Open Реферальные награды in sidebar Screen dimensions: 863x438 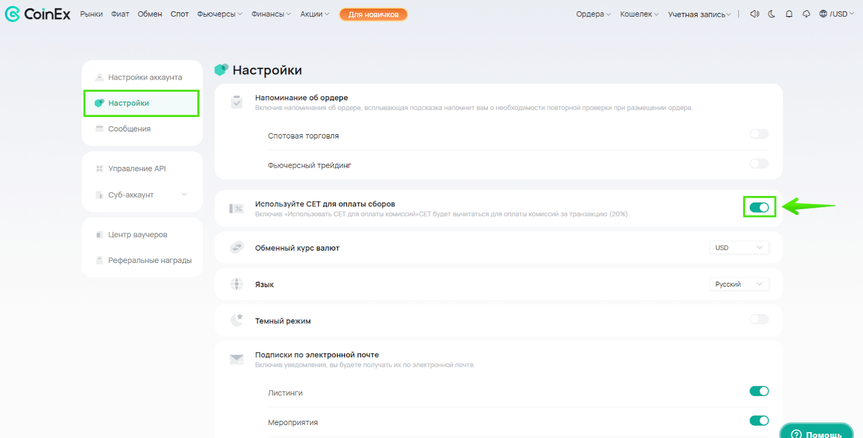[x=149, y=260]
